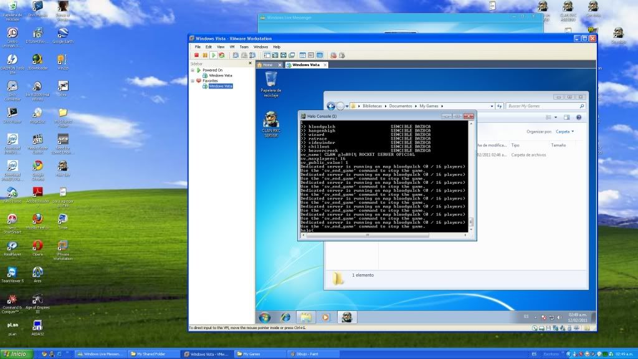Select guest Papelera de reciclaje icon
Image resolution: width=638 pixels, height=359 pixels.
[271, 85]
